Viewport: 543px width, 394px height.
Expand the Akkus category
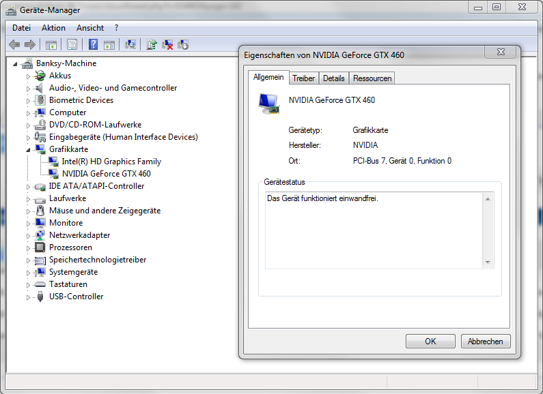point(29,76)
